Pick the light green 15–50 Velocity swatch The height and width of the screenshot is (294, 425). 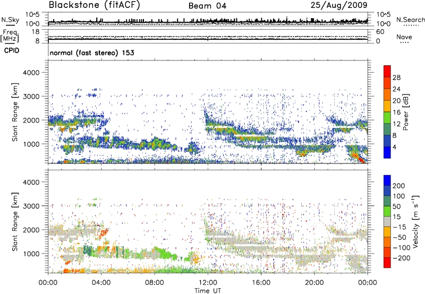pyautogui.click(x=387, y=211)
